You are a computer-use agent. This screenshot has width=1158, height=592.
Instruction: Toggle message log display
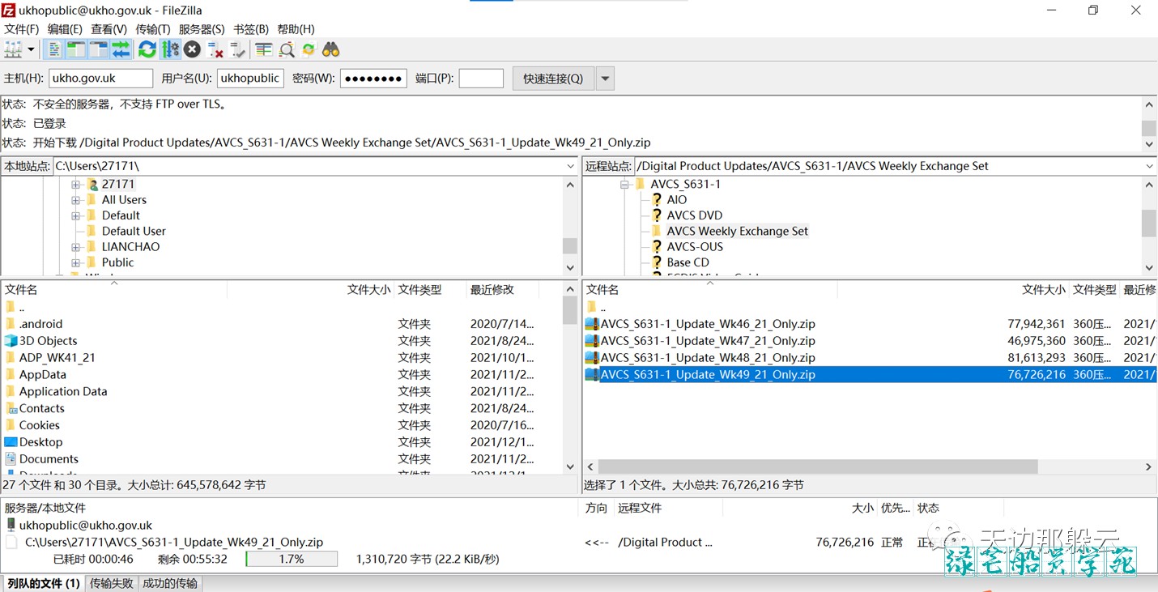pyautogui.click(x=53, y=49)
